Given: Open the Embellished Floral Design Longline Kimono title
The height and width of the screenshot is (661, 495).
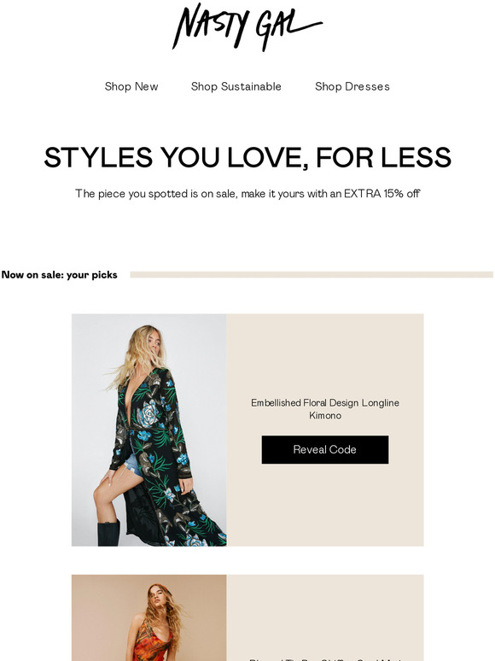Looking at the screenshot, I should [325, 409].
